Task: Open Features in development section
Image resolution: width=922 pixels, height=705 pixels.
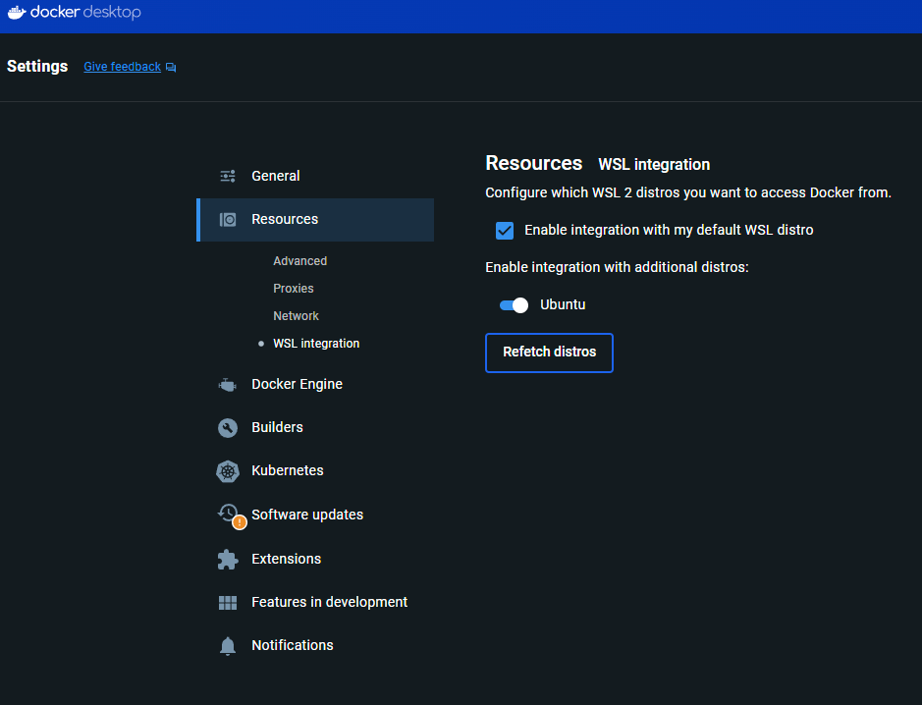Action: 315,603
